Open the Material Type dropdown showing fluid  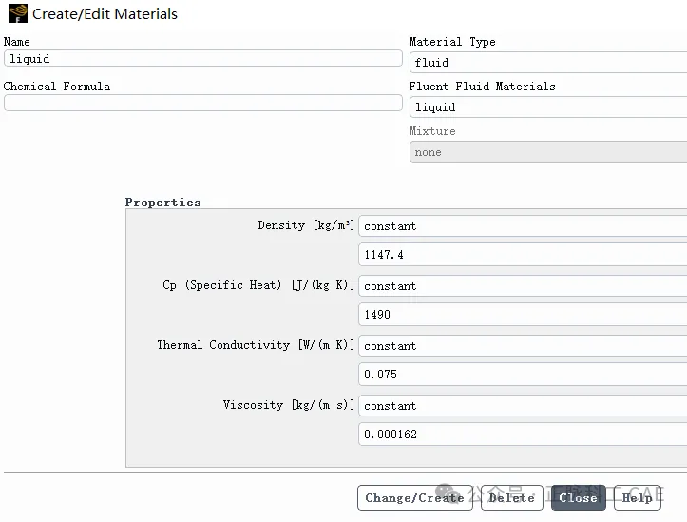548,62
